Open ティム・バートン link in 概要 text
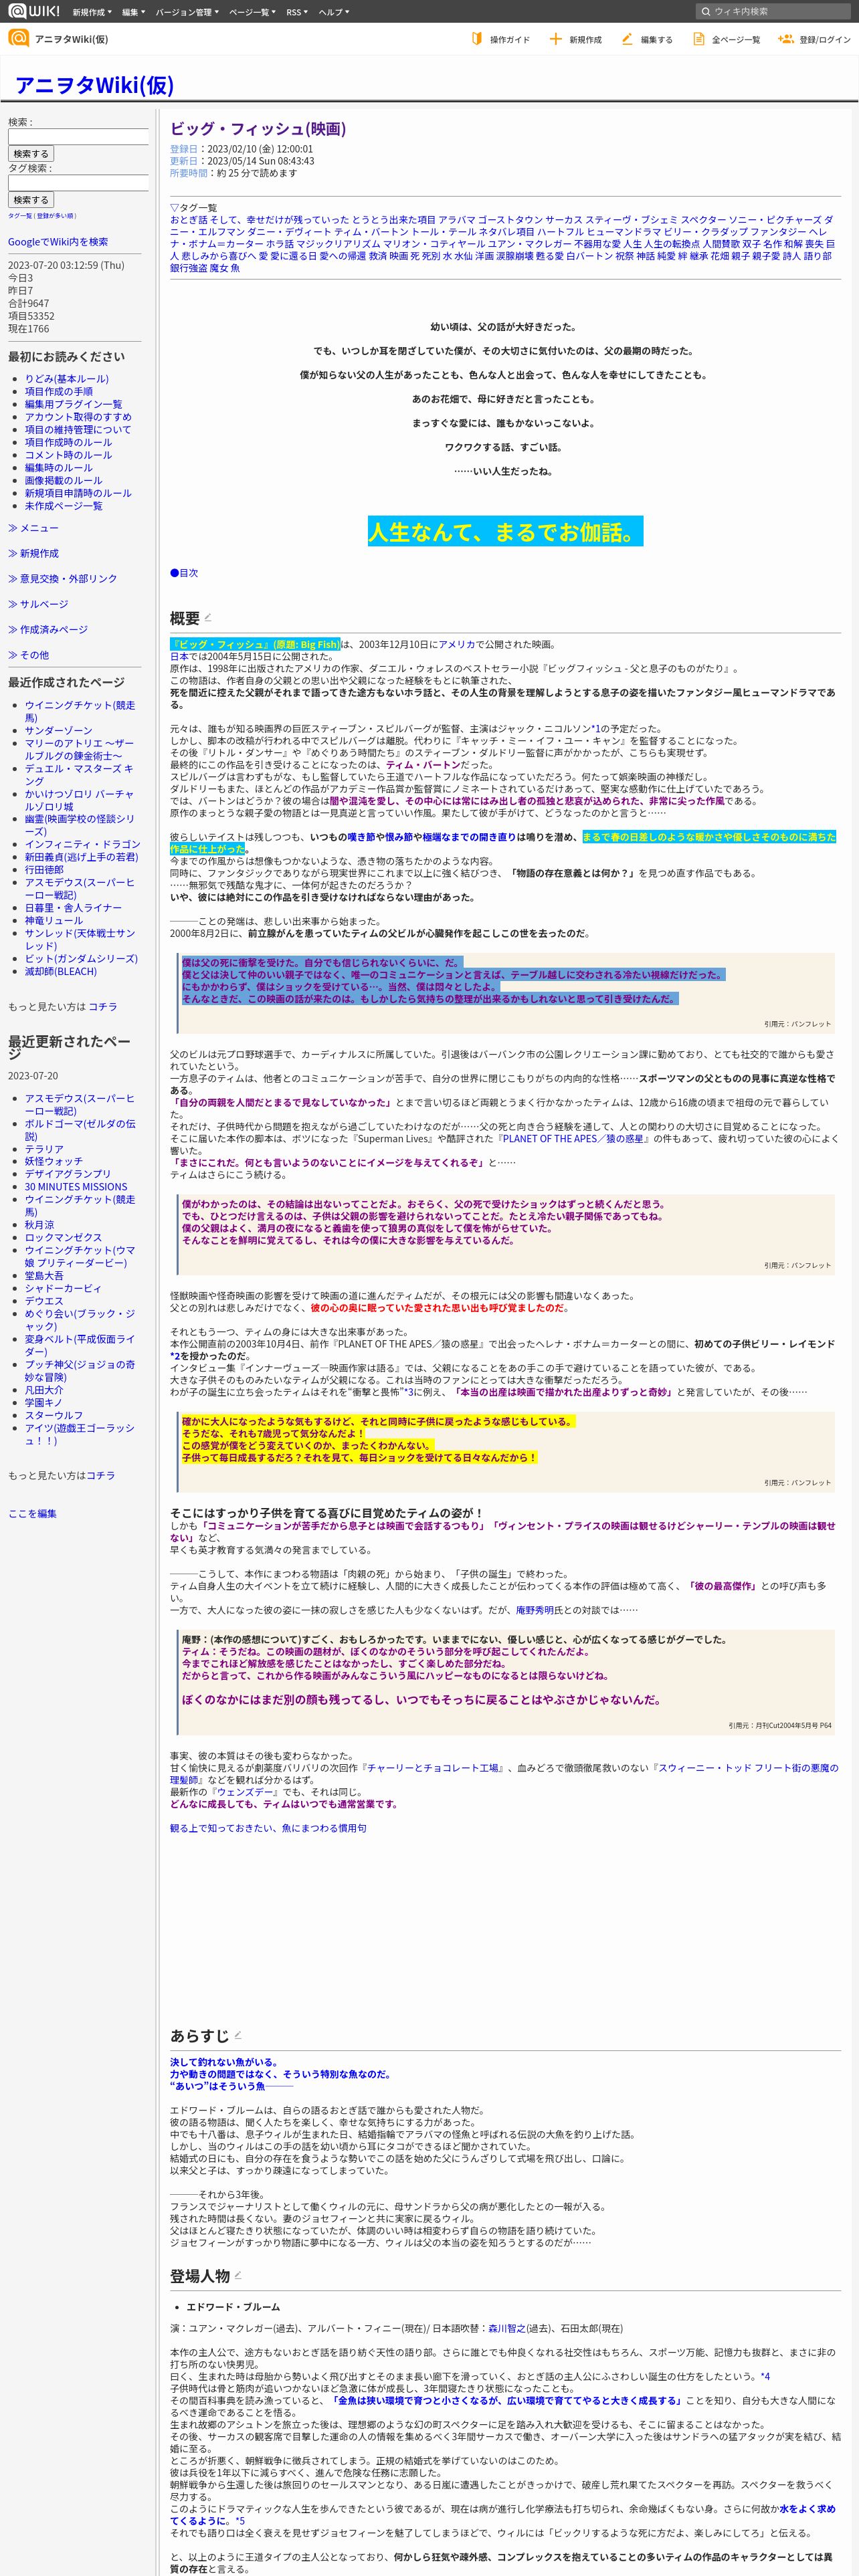The image size is (859, 2576). pos(423,765)
